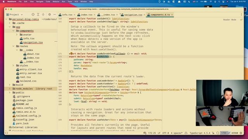The width and height of the screenshot is (248, 139).
Task: Change UTF-8 encoding in status bar
Action: click(165, 133)
